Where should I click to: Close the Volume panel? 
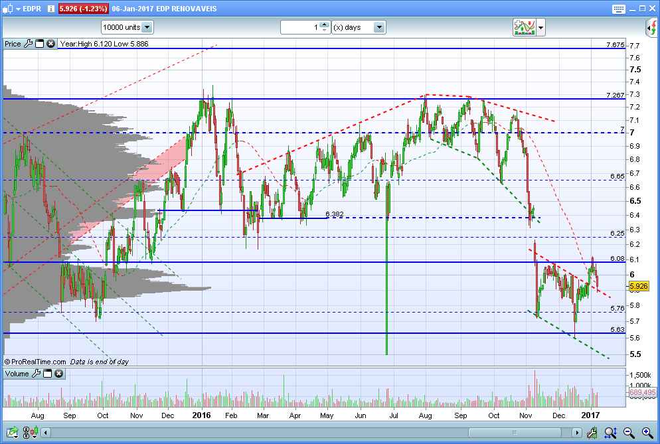(x=59, y=374)
